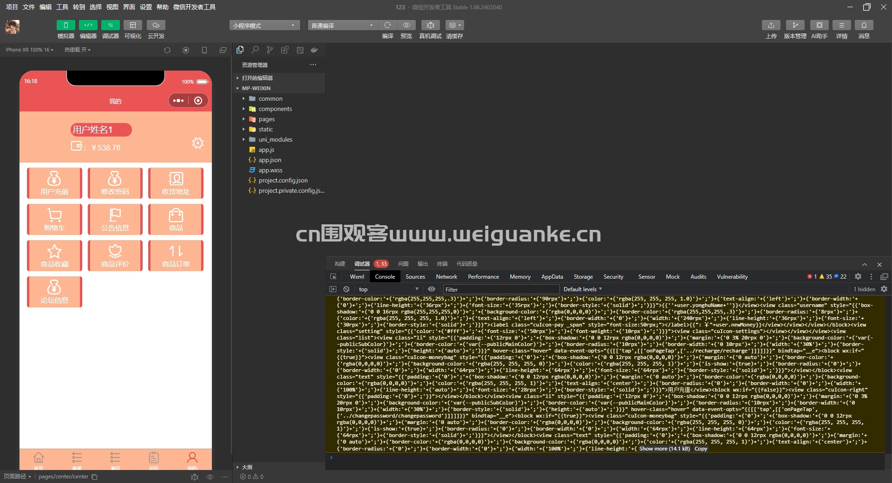This screenshot has height=483, width=892.
Task: Expand the opened editors section
Action: point(279,78)
